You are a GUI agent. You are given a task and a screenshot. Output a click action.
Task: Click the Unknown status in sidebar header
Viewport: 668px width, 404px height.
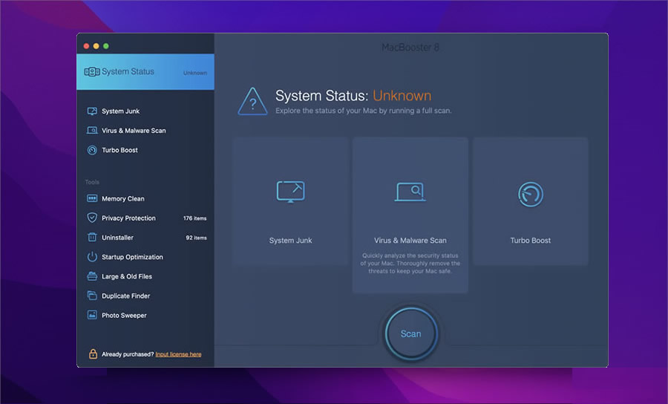coord(195,73)
